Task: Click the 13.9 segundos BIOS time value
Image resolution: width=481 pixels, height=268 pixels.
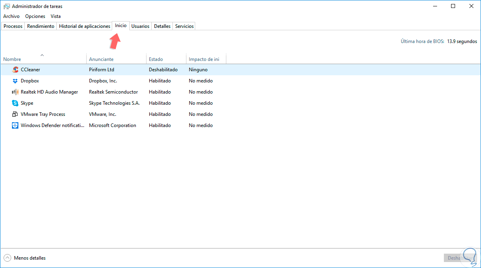Action: pos(462,41)
